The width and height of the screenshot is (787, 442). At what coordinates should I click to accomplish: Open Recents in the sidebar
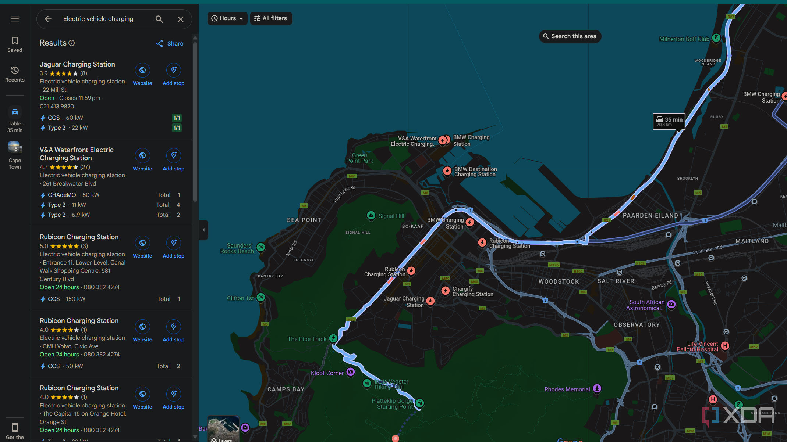tap(15, 74)
